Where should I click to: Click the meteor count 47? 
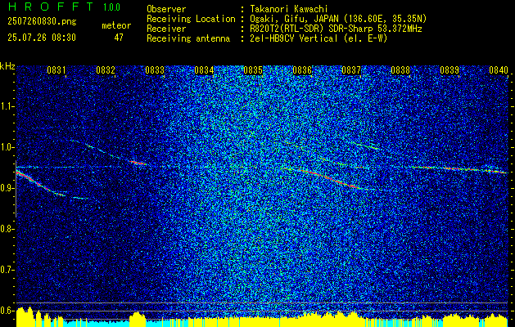point(119,38)
